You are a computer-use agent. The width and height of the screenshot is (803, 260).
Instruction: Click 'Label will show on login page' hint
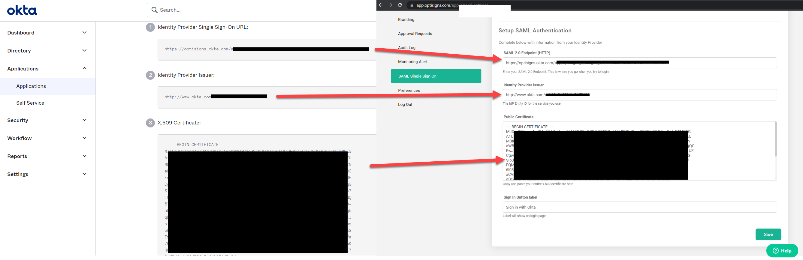[524, 216]
